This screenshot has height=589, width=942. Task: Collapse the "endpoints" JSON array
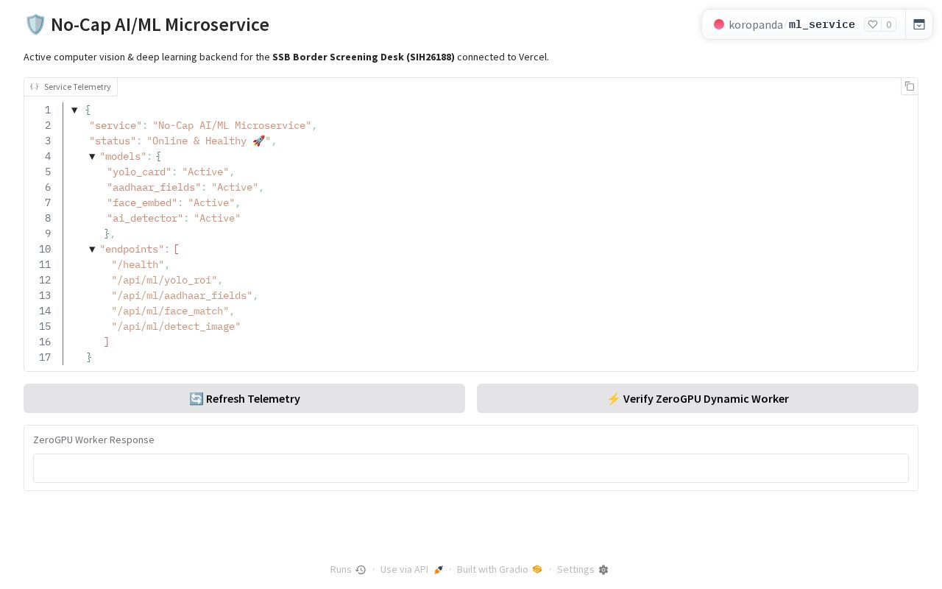pyautogui.click(x=92, y=249)
